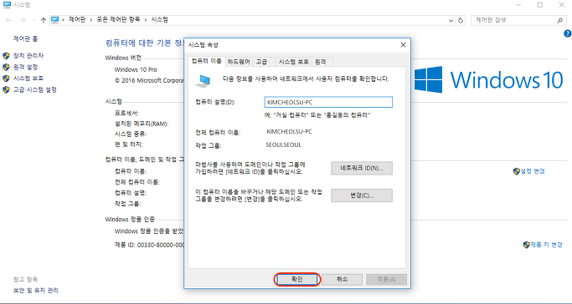The image size is (572, 304).
Task: Click the 컴퓨터 설명 text field
Action: point(328,102)
